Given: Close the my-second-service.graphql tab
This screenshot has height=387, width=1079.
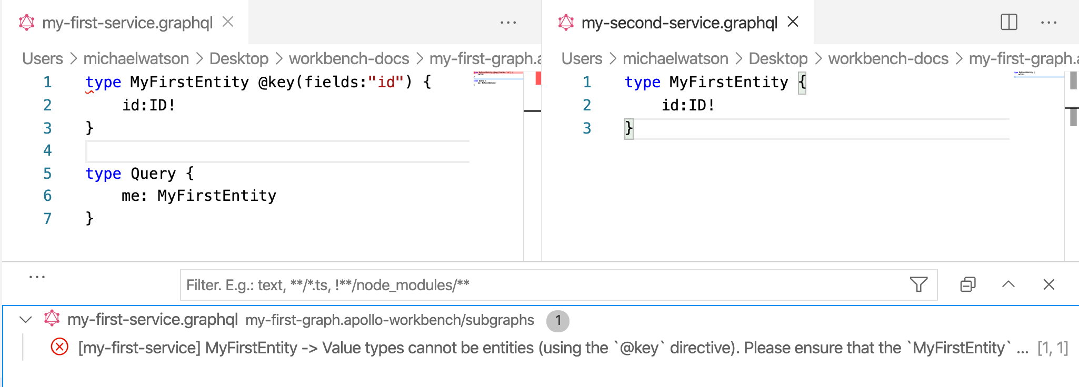Looking at the screenshot, I should pos(793,22).
